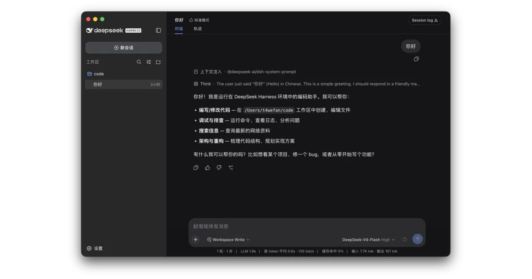The image size is (532, 279).
Task: Click the 你好 conversation title in header
Action: click(179, 20)
